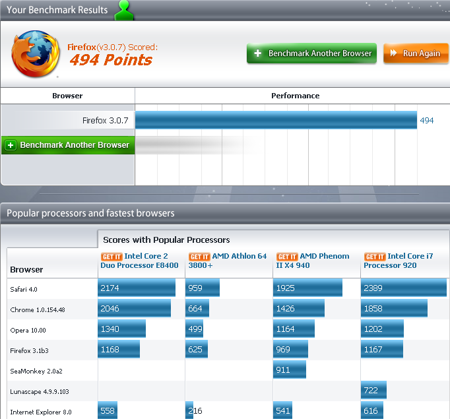The width and height of the screenshot is (450, 419).
Task: Click the Safari 1925 score bar
Action: point(307,288)
